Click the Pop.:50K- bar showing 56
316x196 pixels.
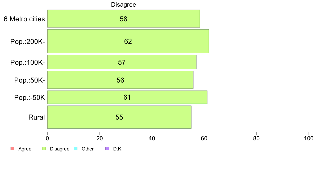pos(120,80)
